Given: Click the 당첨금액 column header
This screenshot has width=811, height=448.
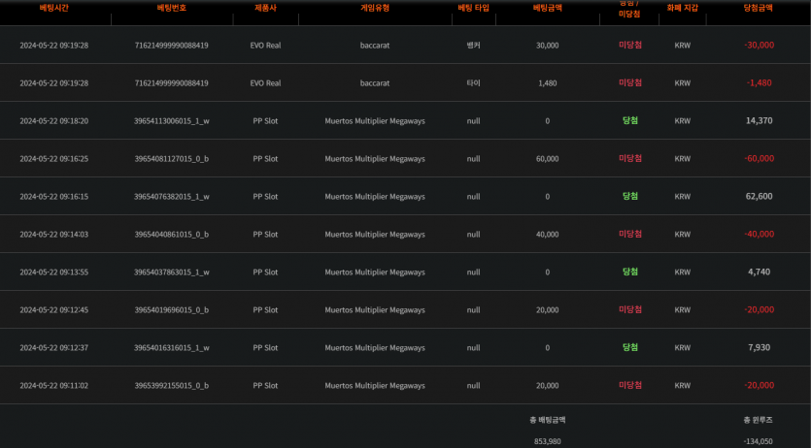Looking at the screenshot, I should point(758,8).
